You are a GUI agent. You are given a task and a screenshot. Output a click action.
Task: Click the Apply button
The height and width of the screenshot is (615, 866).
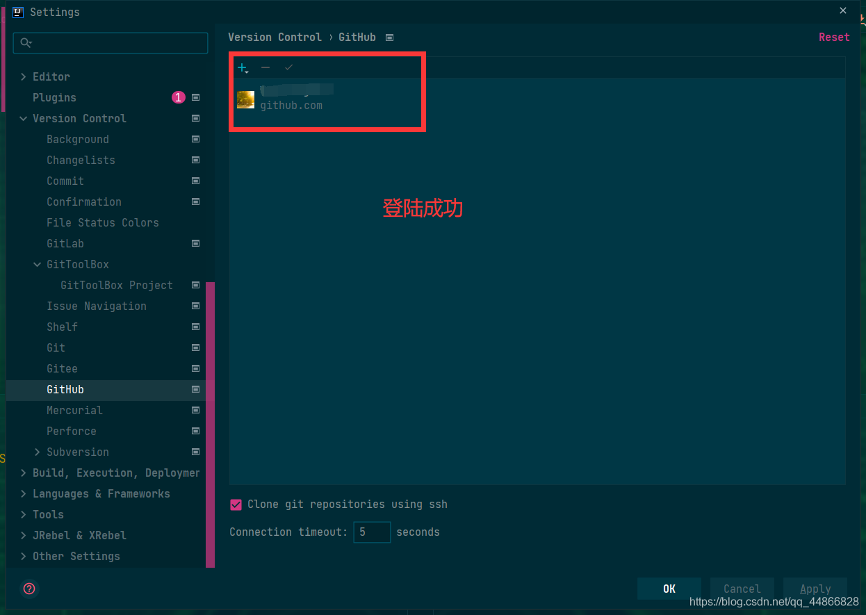815,589
